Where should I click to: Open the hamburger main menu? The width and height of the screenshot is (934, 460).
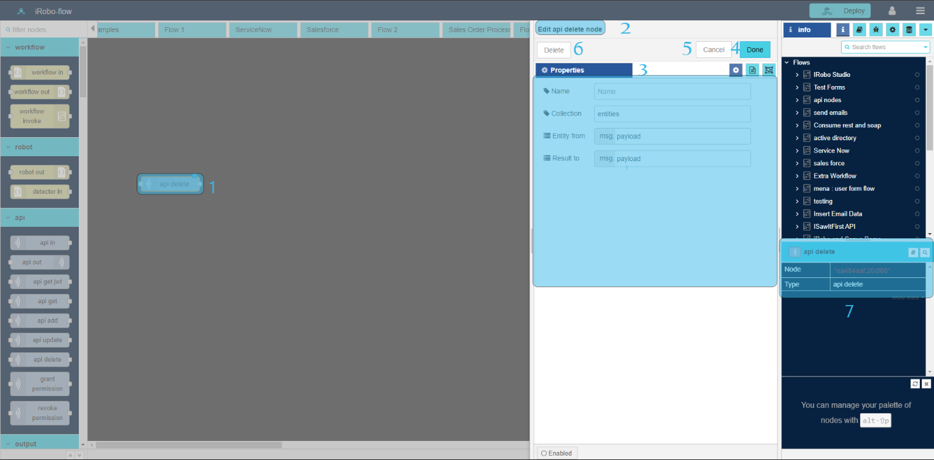pyautogui.click(x=920, y=10)
